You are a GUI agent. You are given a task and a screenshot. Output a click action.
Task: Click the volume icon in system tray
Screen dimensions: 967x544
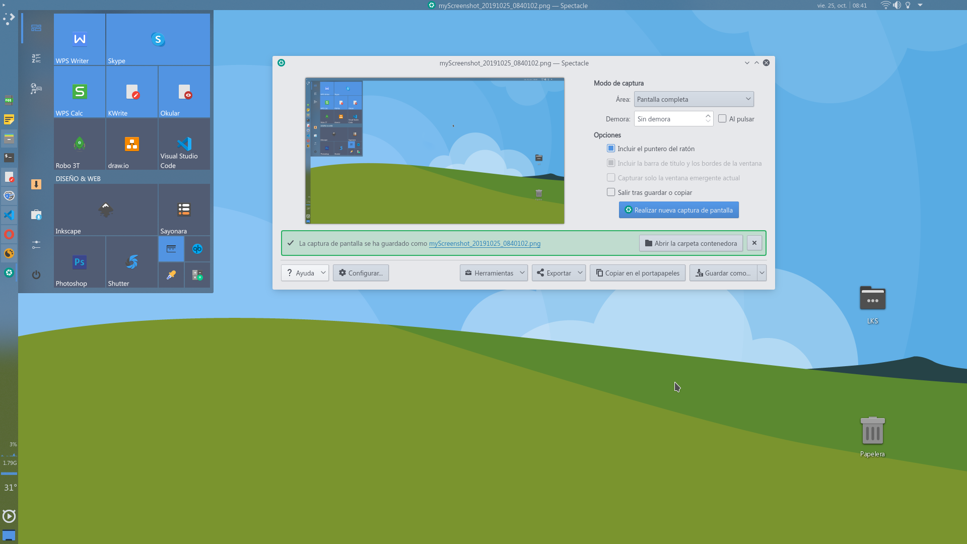click(x=897, y=5)
